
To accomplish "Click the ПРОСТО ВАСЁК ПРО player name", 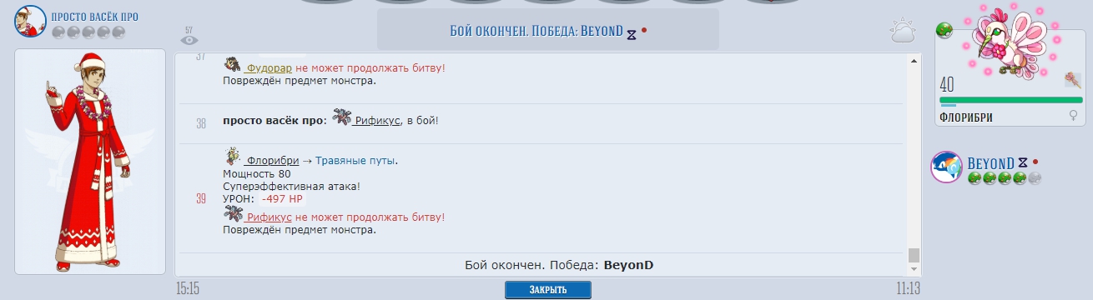I will tap(94, 17).
